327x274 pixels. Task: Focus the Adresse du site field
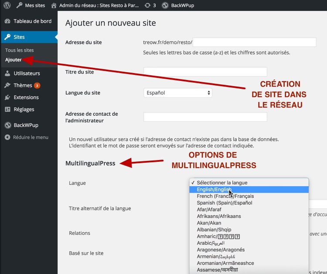(255, 42)
